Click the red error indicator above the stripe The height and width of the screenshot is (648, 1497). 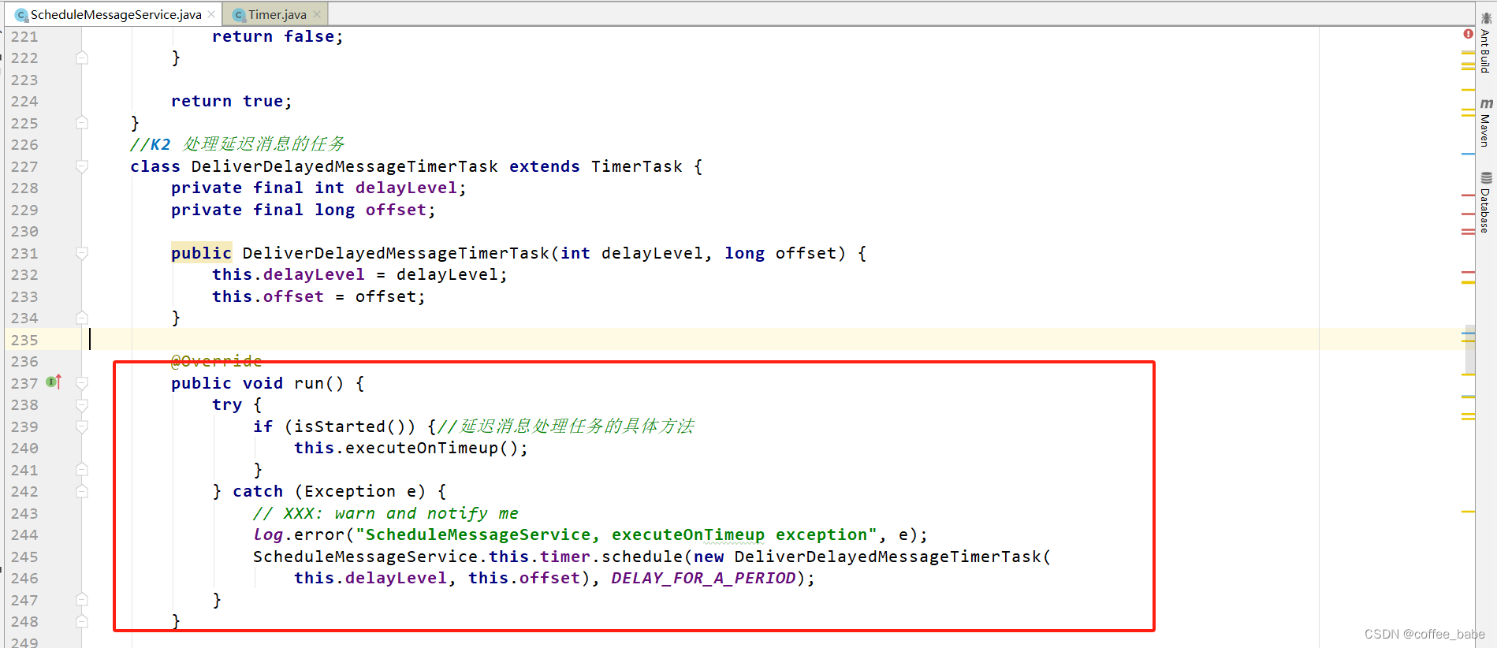click(x=1468, y=34)
